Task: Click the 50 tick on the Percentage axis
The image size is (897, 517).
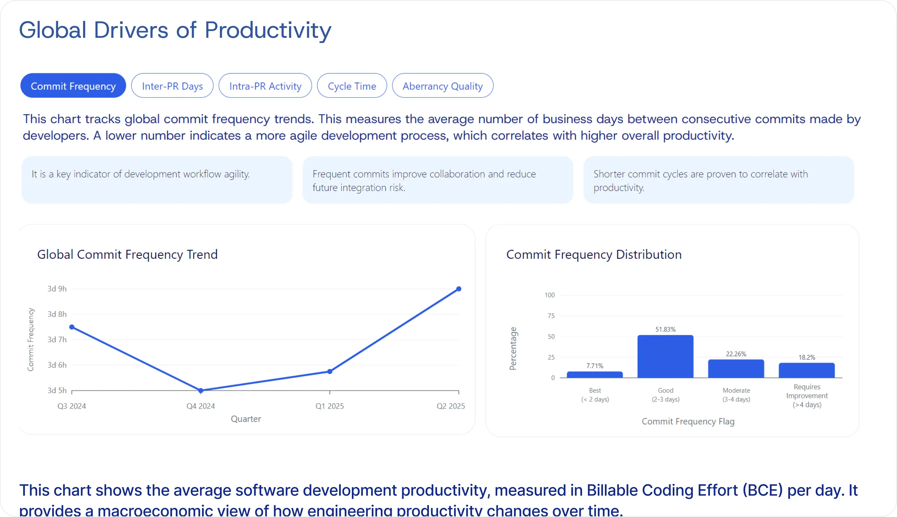Action: click(x=551, y=337)
